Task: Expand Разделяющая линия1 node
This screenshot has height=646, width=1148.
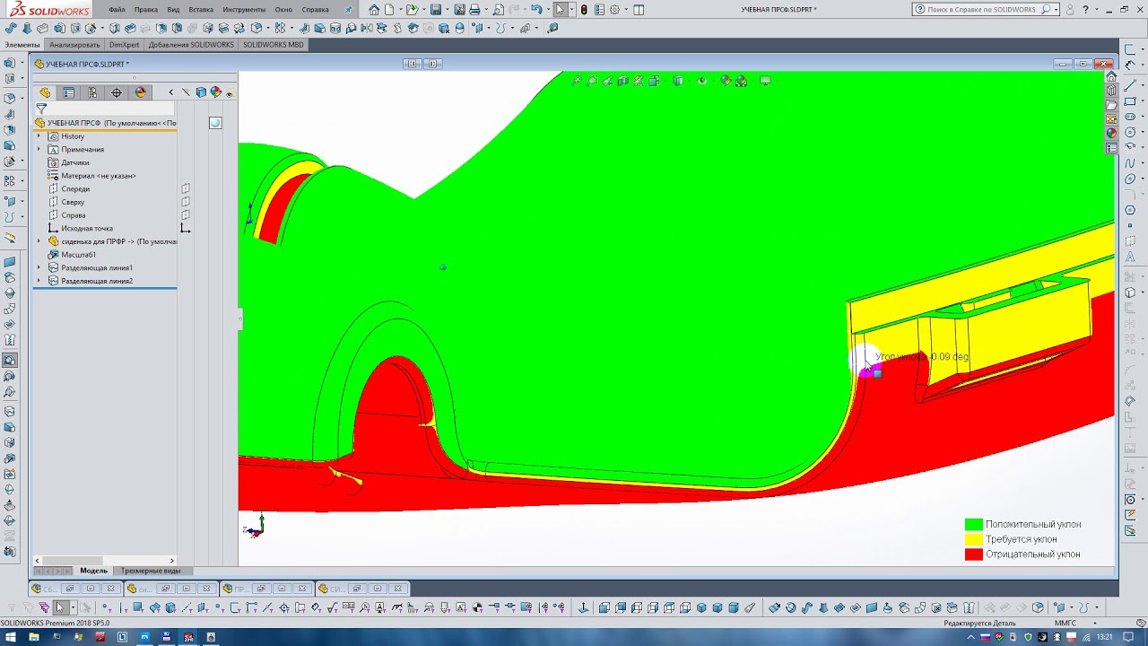Action: [39, 267]
